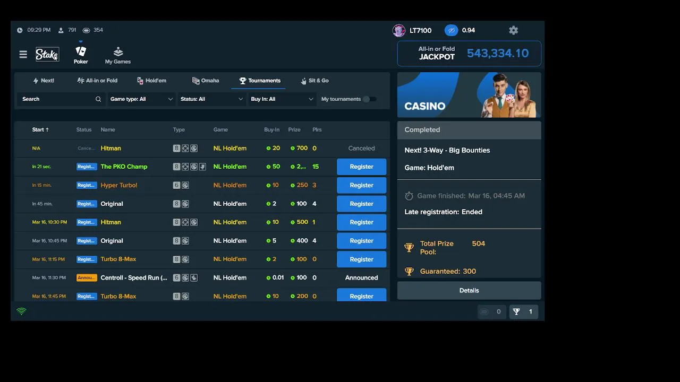The image size is (680, 382).
Task: Sort by Start column
Action: 40,129
